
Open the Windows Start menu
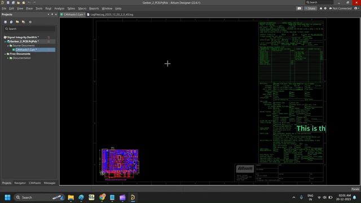tap(7, 197)
